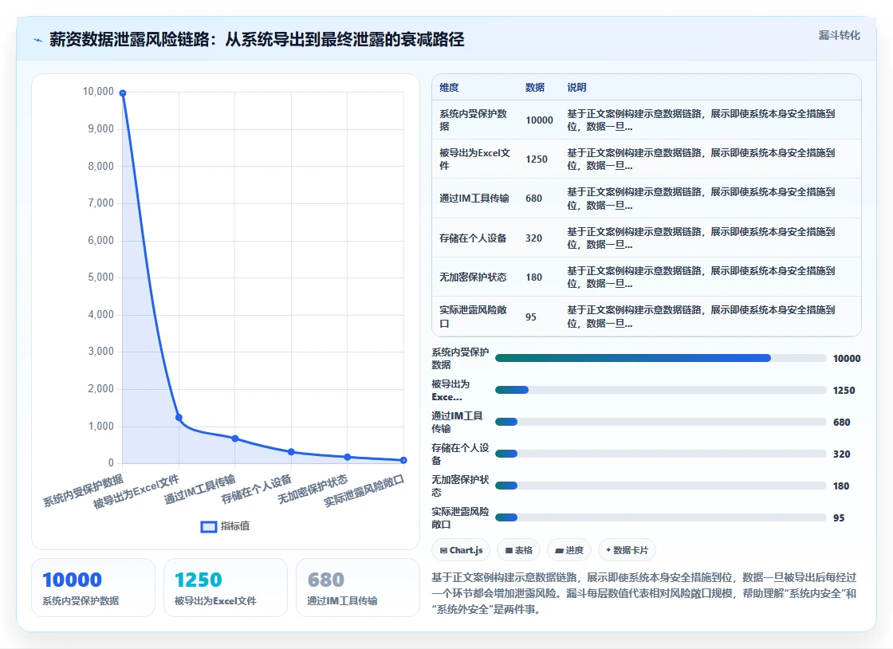Click the 被导出为Exce... progress bar
This screenshot has height=649, width=893.
(x=661, y=390)
